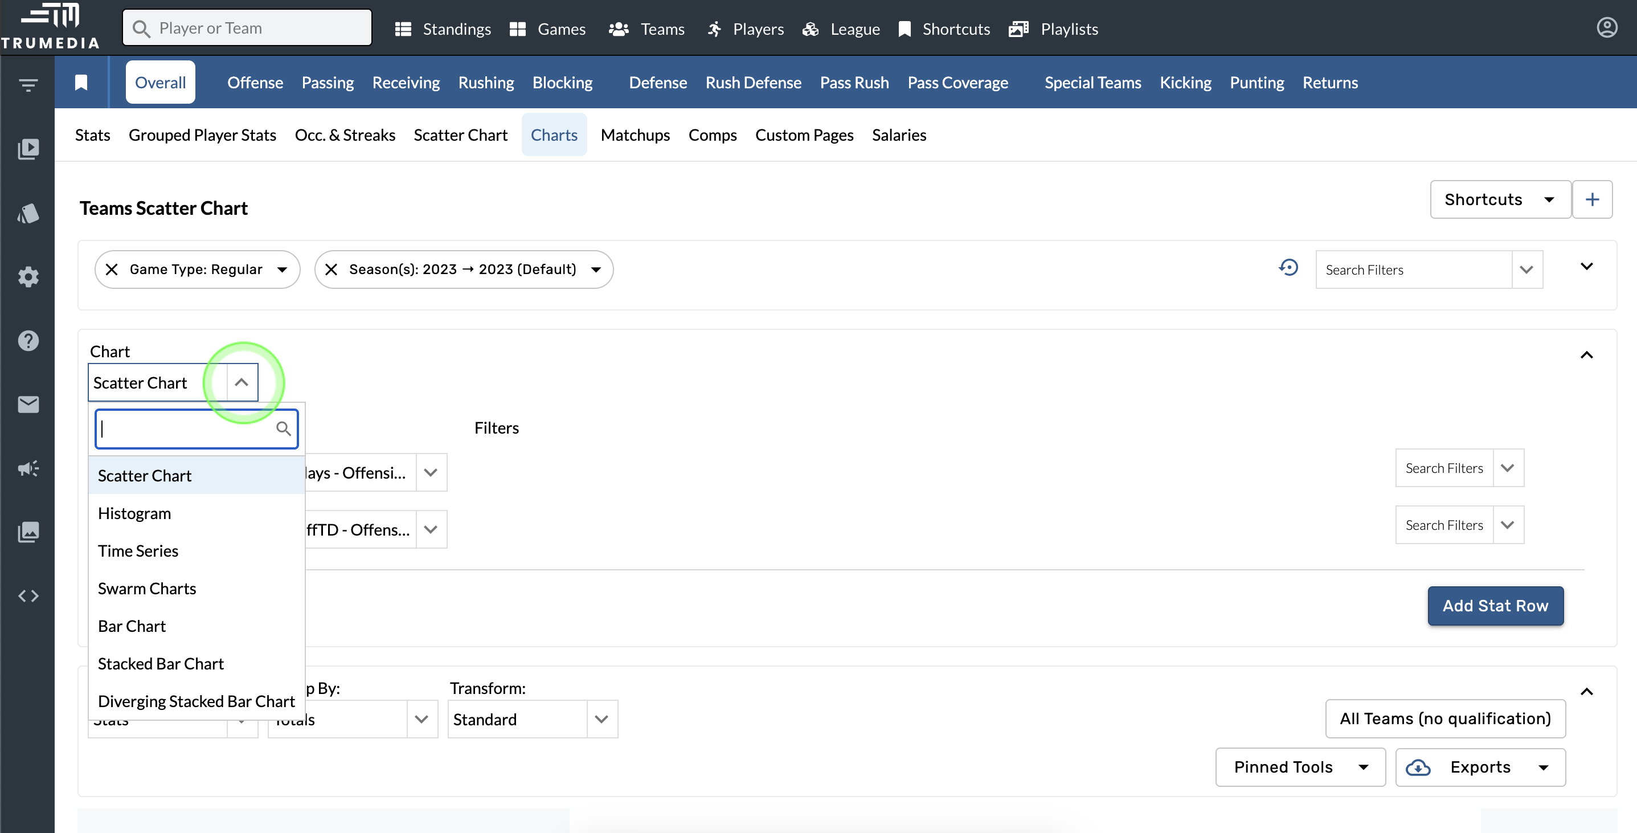Open the video library sidebar icon

[28, 149]
